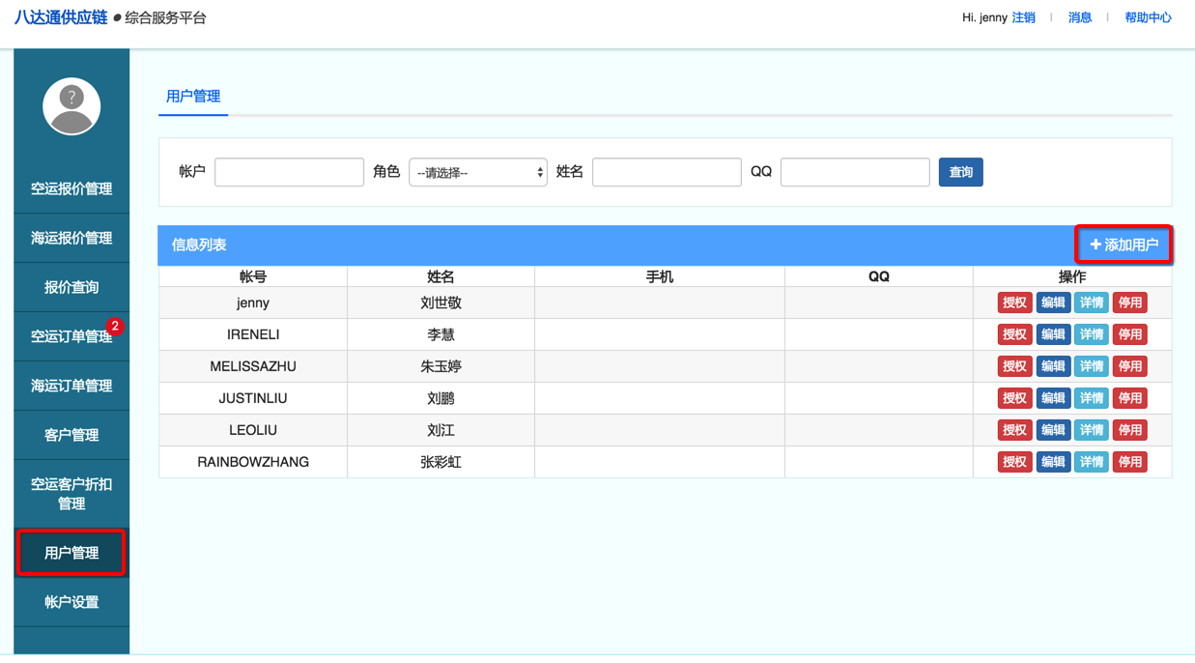
Task: Select 客户管理 in the sidebar
Action: tap(71, 435)
